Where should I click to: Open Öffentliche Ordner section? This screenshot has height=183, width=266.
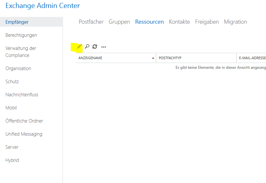pyautogui.click(x=24, y=121)
